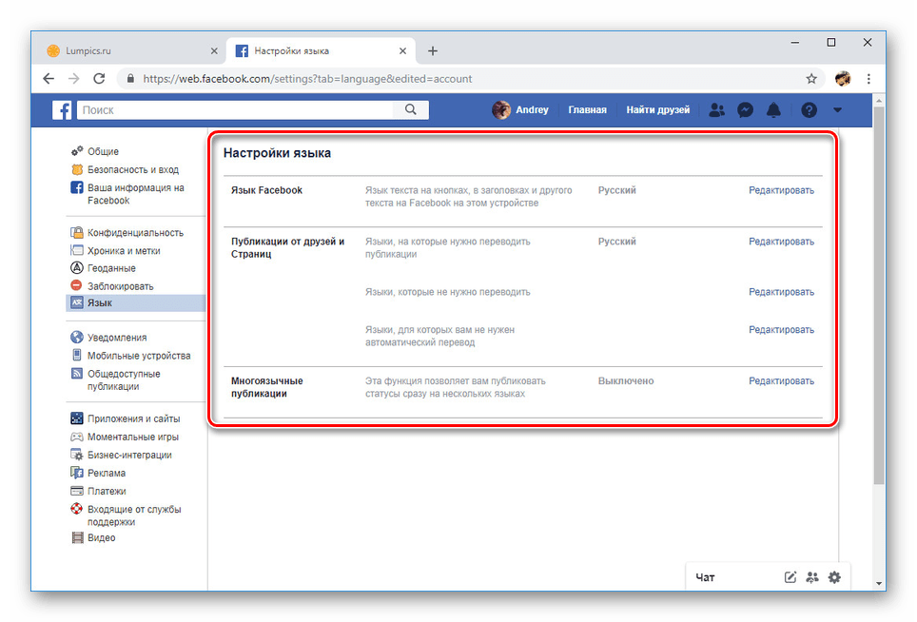The width and height of the screenshot is (917, 622).
Task: Click the Facebook logo icon
Action: (x=62, y=110)
